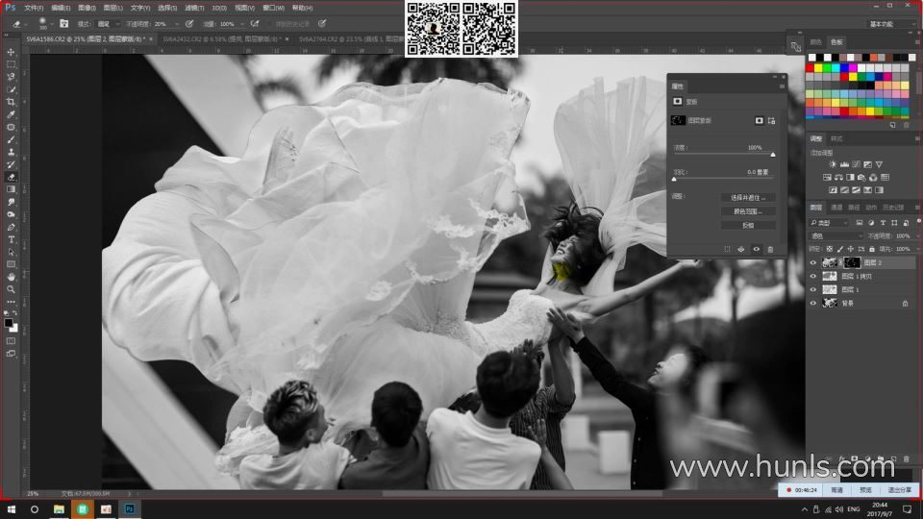923x519 pixels.
Task: Click the foreground color swatch
Action: (9, 323)
